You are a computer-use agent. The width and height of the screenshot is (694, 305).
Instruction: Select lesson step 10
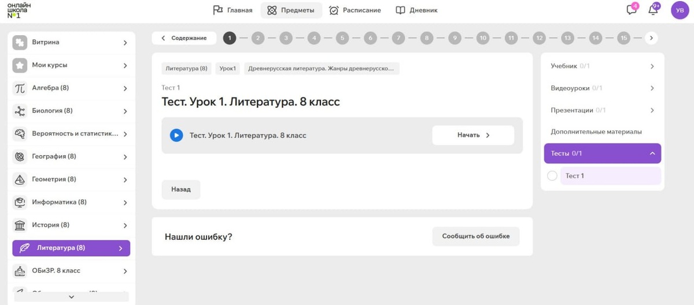click(x=483, y=38)
